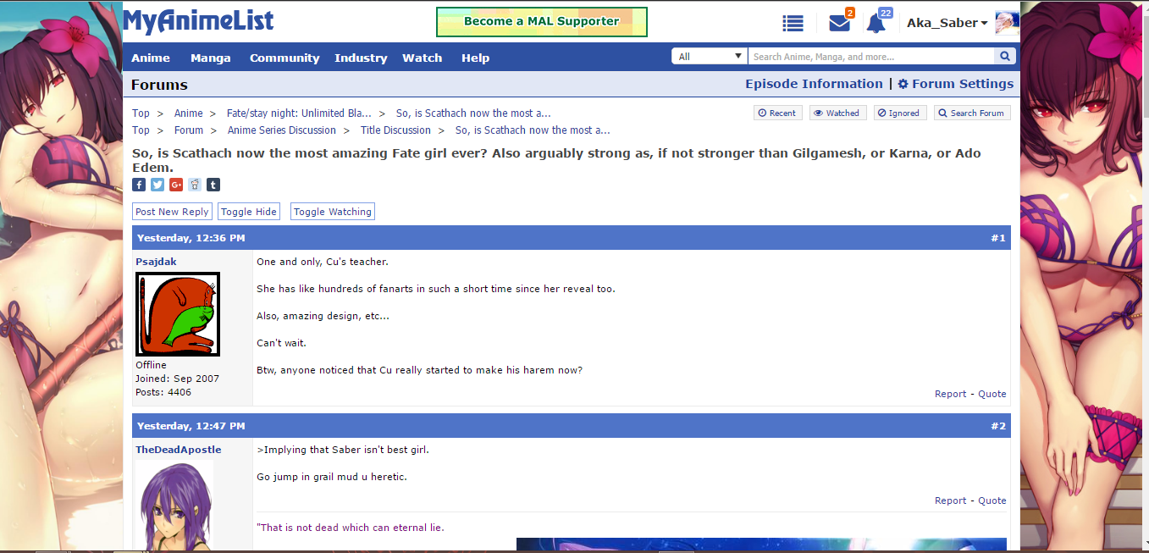Toggle Hide for this thread
This screenshot has height=553, width=1149.
[x=249, y=212]
